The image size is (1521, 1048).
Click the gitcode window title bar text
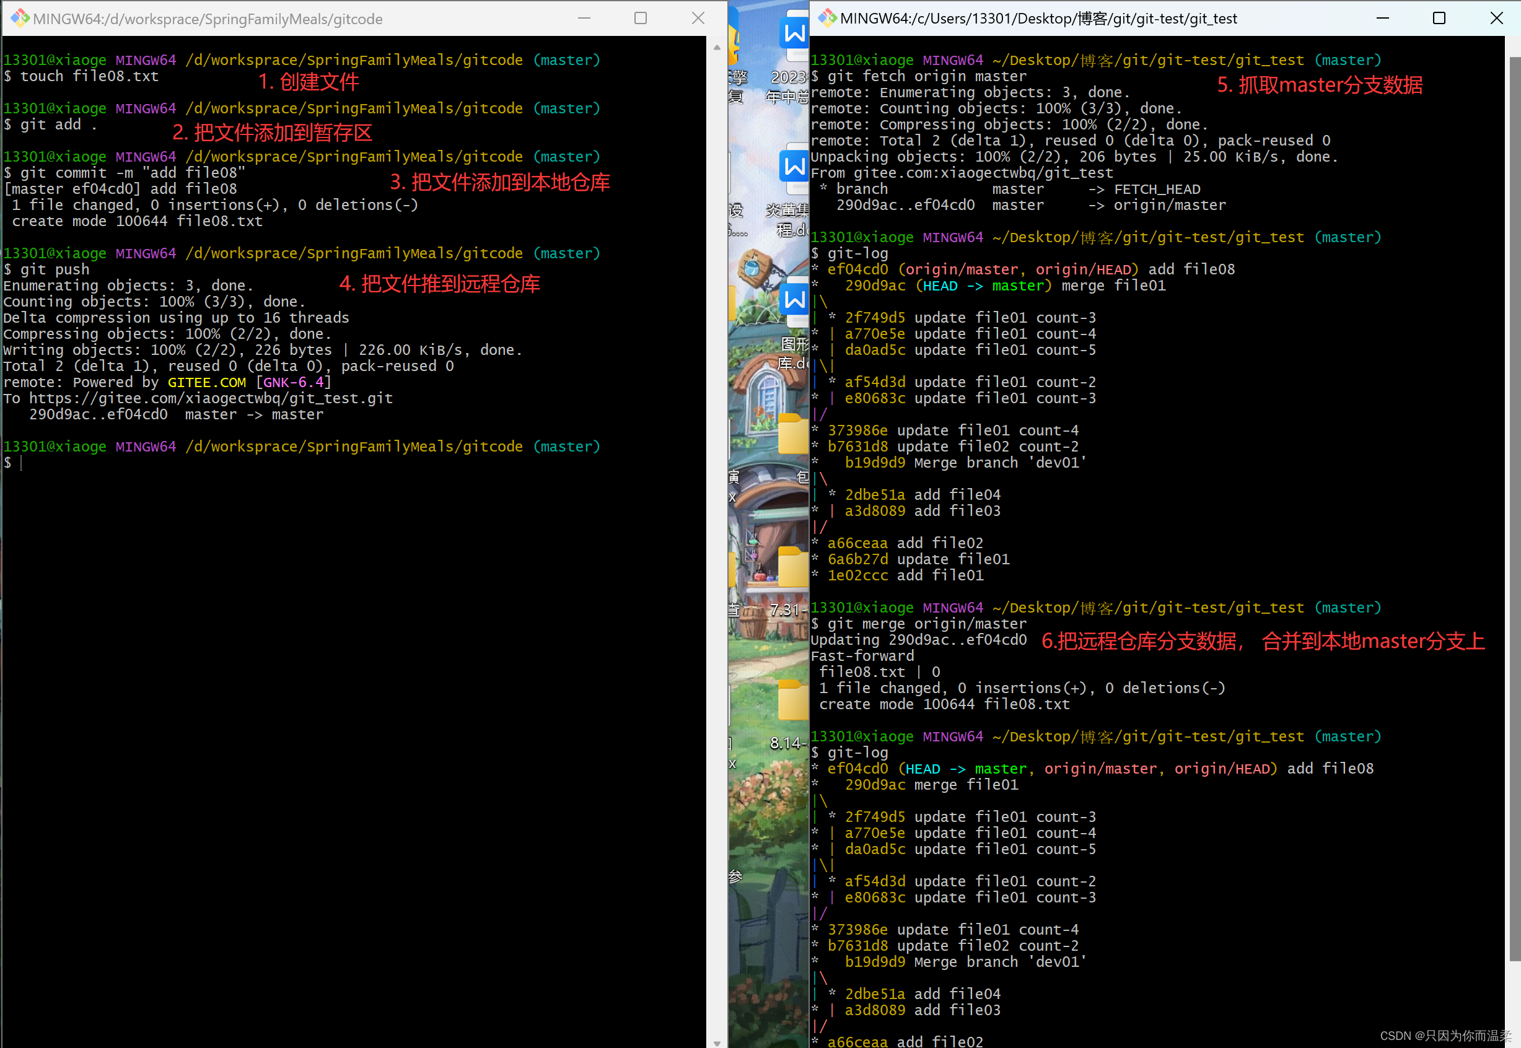pyautogui.click(x=208, y=19)
